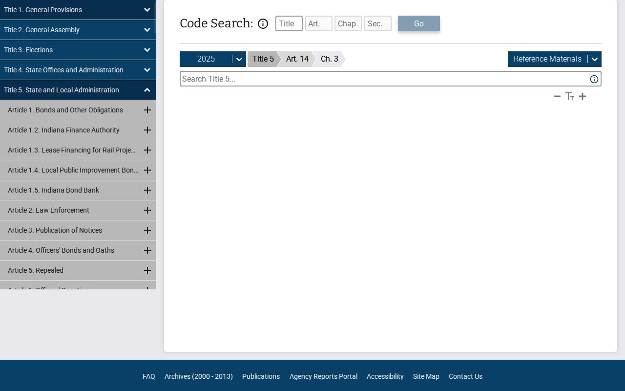Click the Title input in Code Search
The width and height of the screenshot is (625, 391).
coord(289,23)
